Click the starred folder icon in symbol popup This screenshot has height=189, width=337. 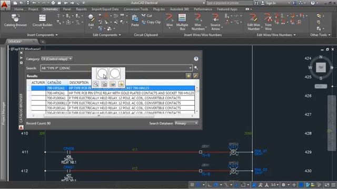121,84
